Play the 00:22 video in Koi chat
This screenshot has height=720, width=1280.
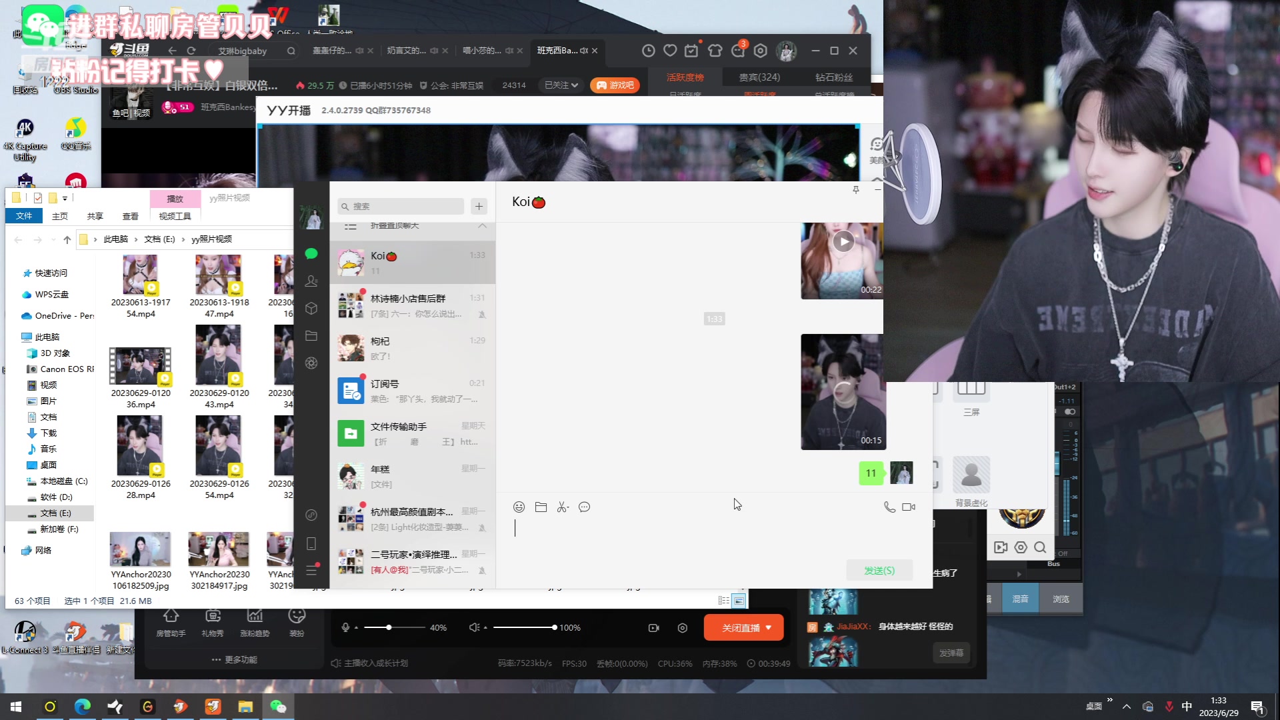click(x=843, y=241)
